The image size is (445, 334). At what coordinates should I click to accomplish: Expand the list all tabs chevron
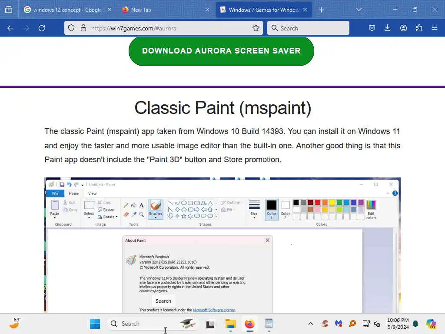coord(359,10)
